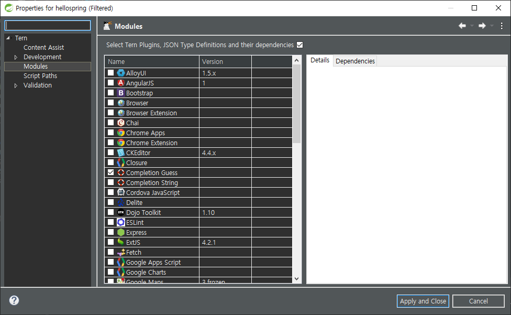511x315 pixels.
Task: Check the Bootstrap module checkbox
Action: click(111, 93)
